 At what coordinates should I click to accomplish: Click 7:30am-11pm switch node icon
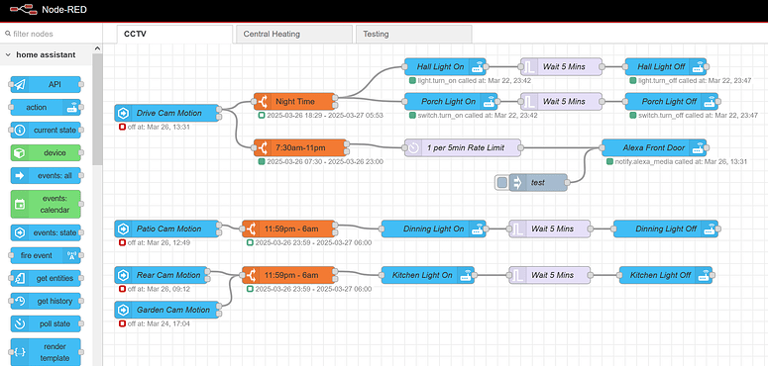(263, 147)
